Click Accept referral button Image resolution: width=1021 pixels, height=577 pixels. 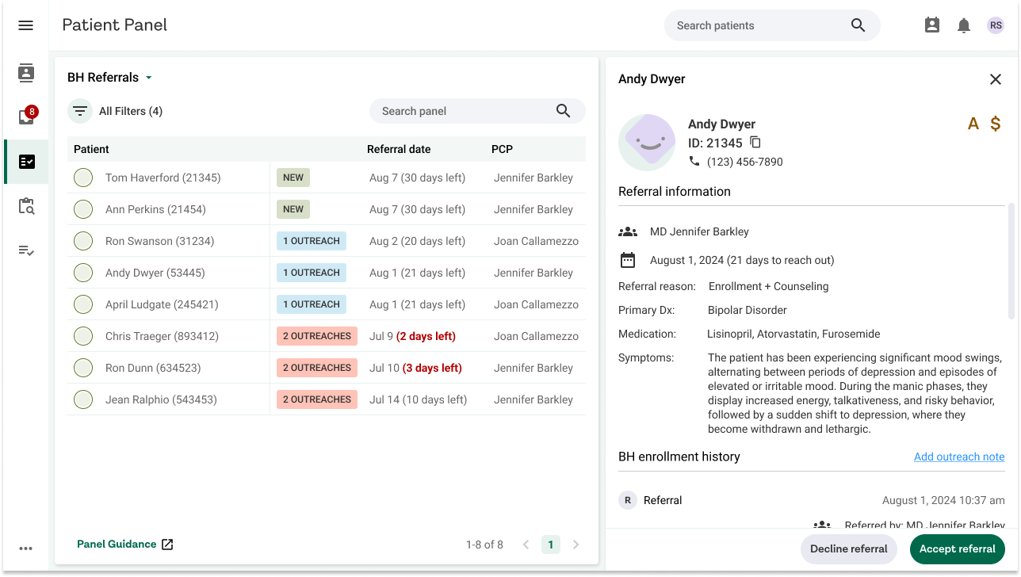click(x=958, y=548)
